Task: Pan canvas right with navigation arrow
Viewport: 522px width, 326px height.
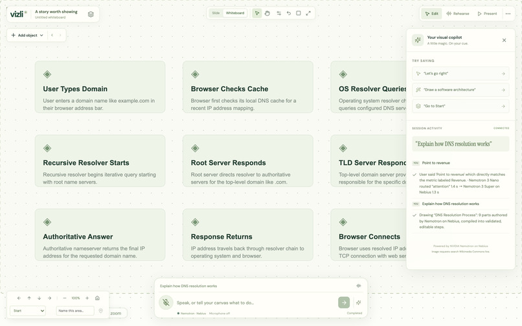Action: pos(49,298)
